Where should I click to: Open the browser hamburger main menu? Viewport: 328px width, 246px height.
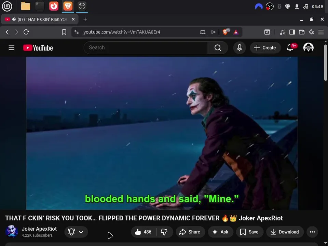[x=321, y=32]
